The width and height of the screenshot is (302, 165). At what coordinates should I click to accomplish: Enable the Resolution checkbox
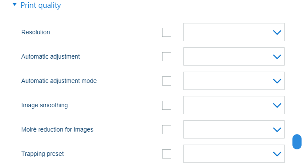click(166, 32)
